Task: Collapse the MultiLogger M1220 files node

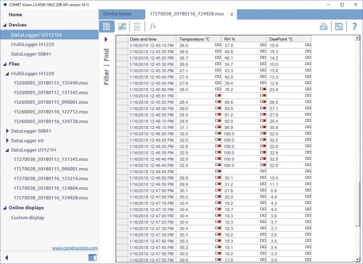Action: 7,74
